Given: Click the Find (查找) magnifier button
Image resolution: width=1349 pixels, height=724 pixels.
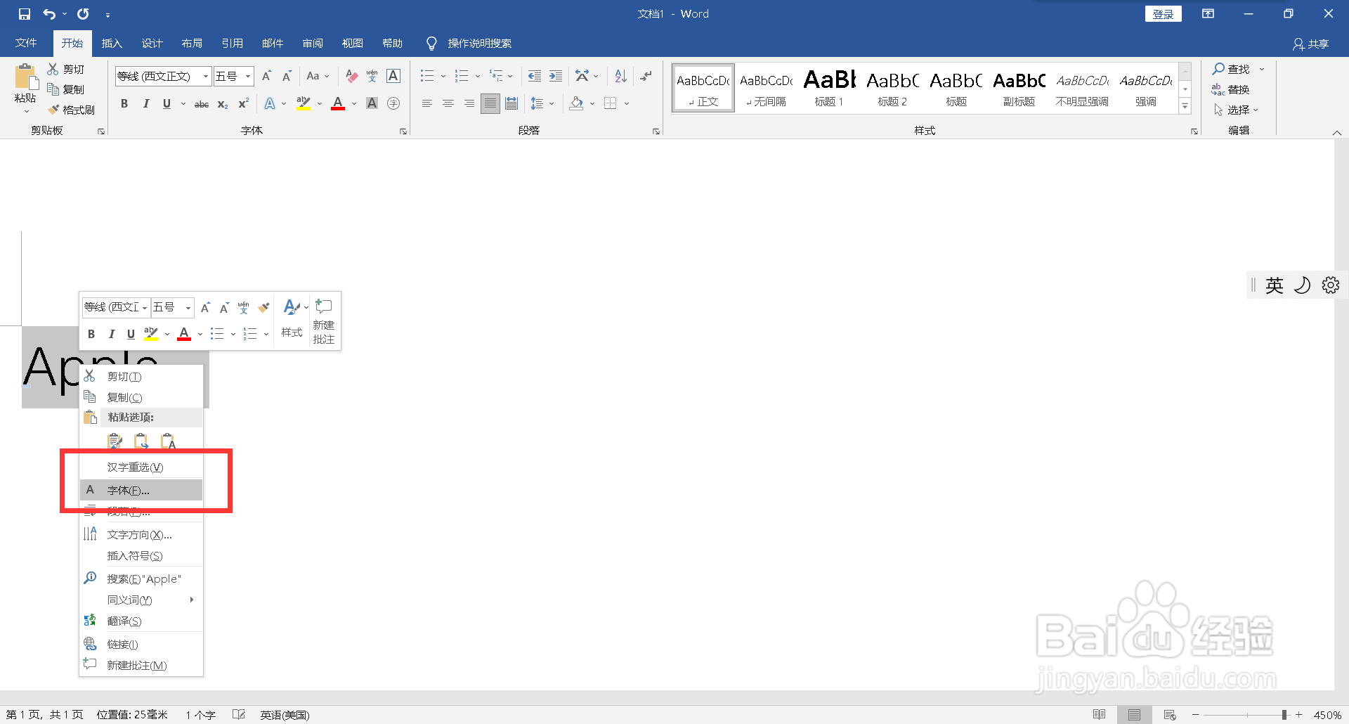Looking at the screenshot, I should pyautogui.click(x=1231, y=69).
